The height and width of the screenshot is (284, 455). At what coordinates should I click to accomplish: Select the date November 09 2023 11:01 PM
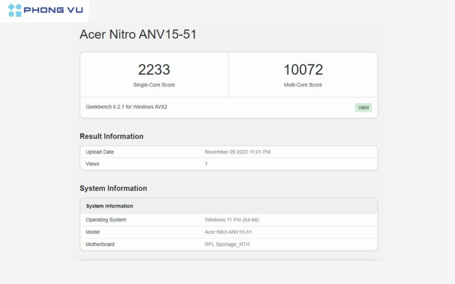point(238,152)
